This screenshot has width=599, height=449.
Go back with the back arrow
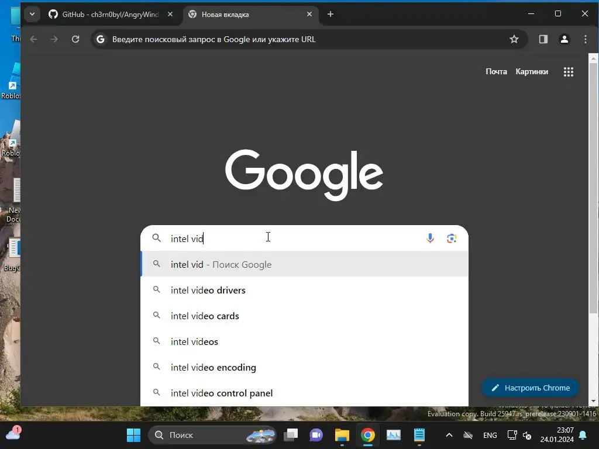[33, 39]
